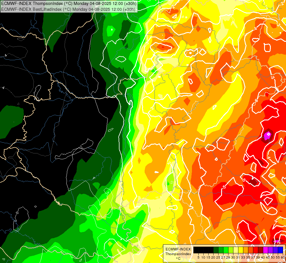
Task: Click the dark red 39-40 legend swatch
Action: [261, 250]
